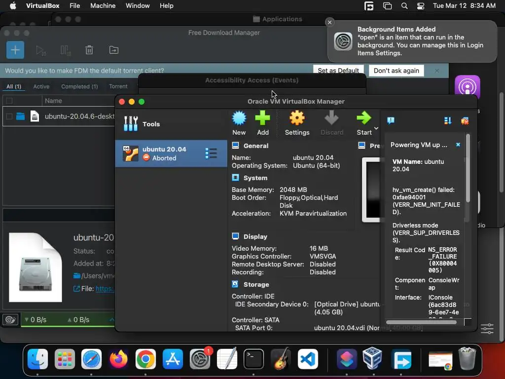Open Launchpad from the Dock

[65, 359]
